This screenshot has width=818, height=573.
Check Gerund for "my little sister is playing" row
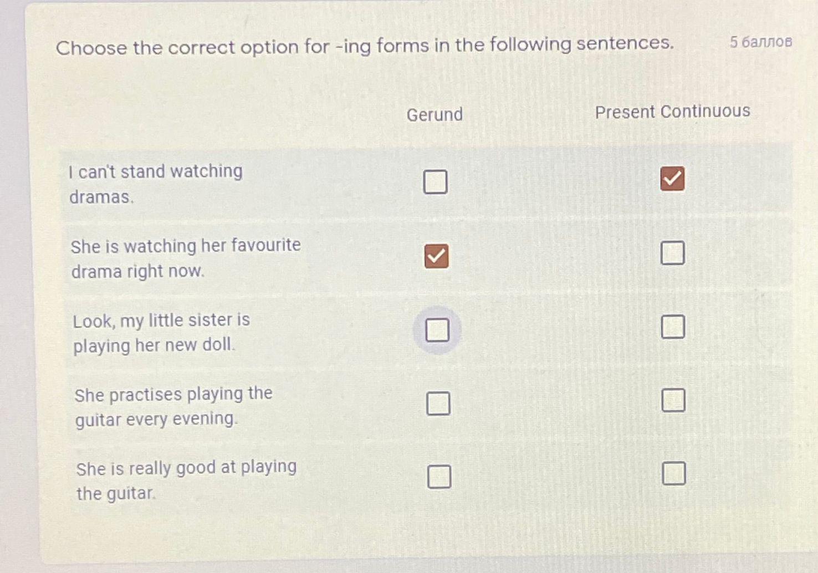437,330
